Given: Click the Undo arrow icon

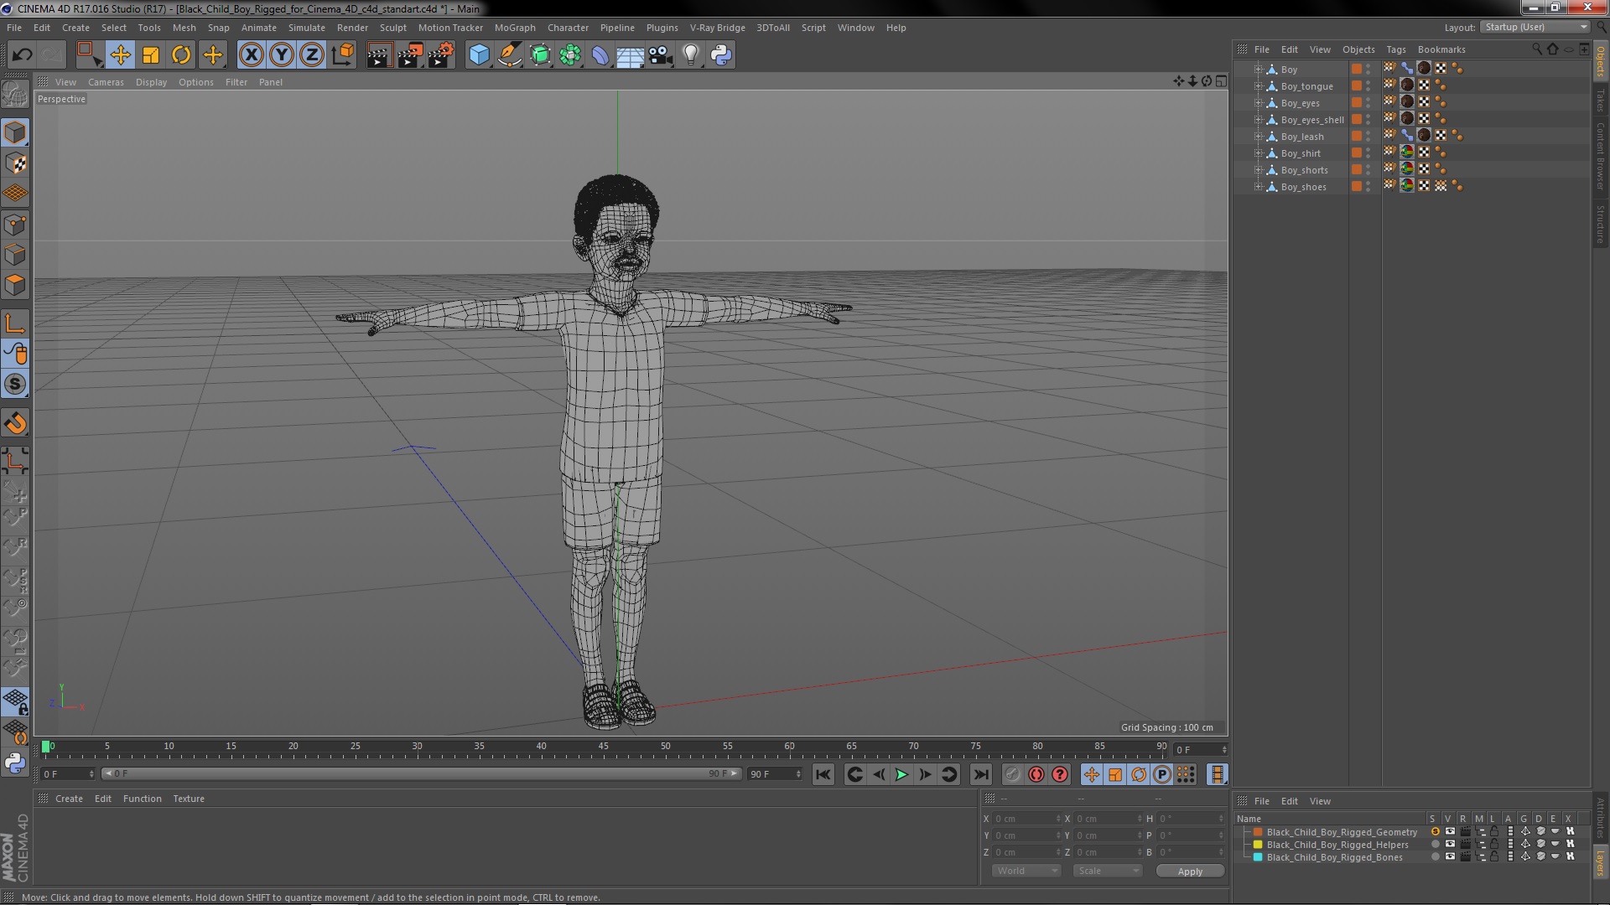Looking at the screenshot, I should point(22,55).
